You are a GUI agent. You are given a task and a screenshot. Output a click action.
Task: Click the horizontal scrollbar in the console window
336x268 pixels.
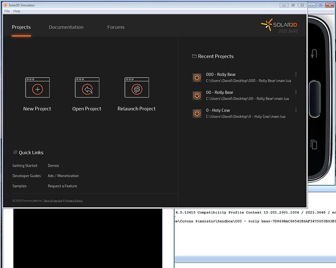[256, 259]
